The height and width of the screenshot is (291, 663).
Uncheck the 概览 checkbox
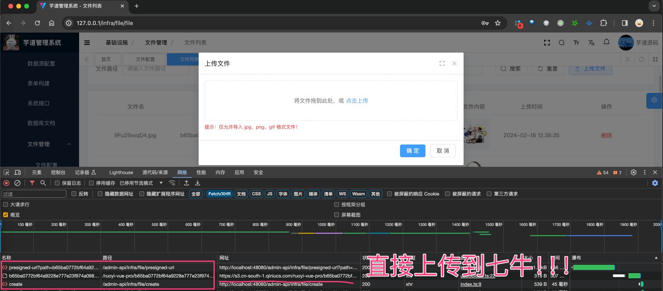tap(6, 215)
